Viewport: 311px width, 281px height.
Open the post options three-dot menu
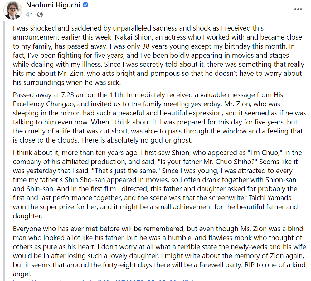click(298, 9)
